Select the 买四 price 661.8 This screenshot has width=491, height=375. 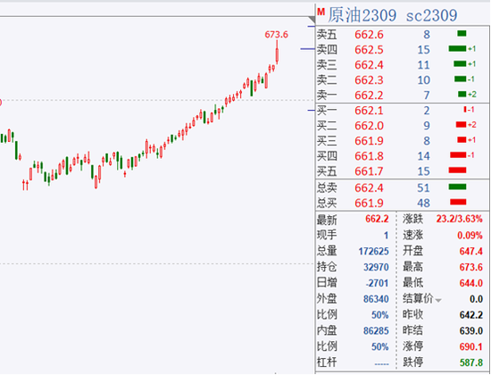(369, 156)
